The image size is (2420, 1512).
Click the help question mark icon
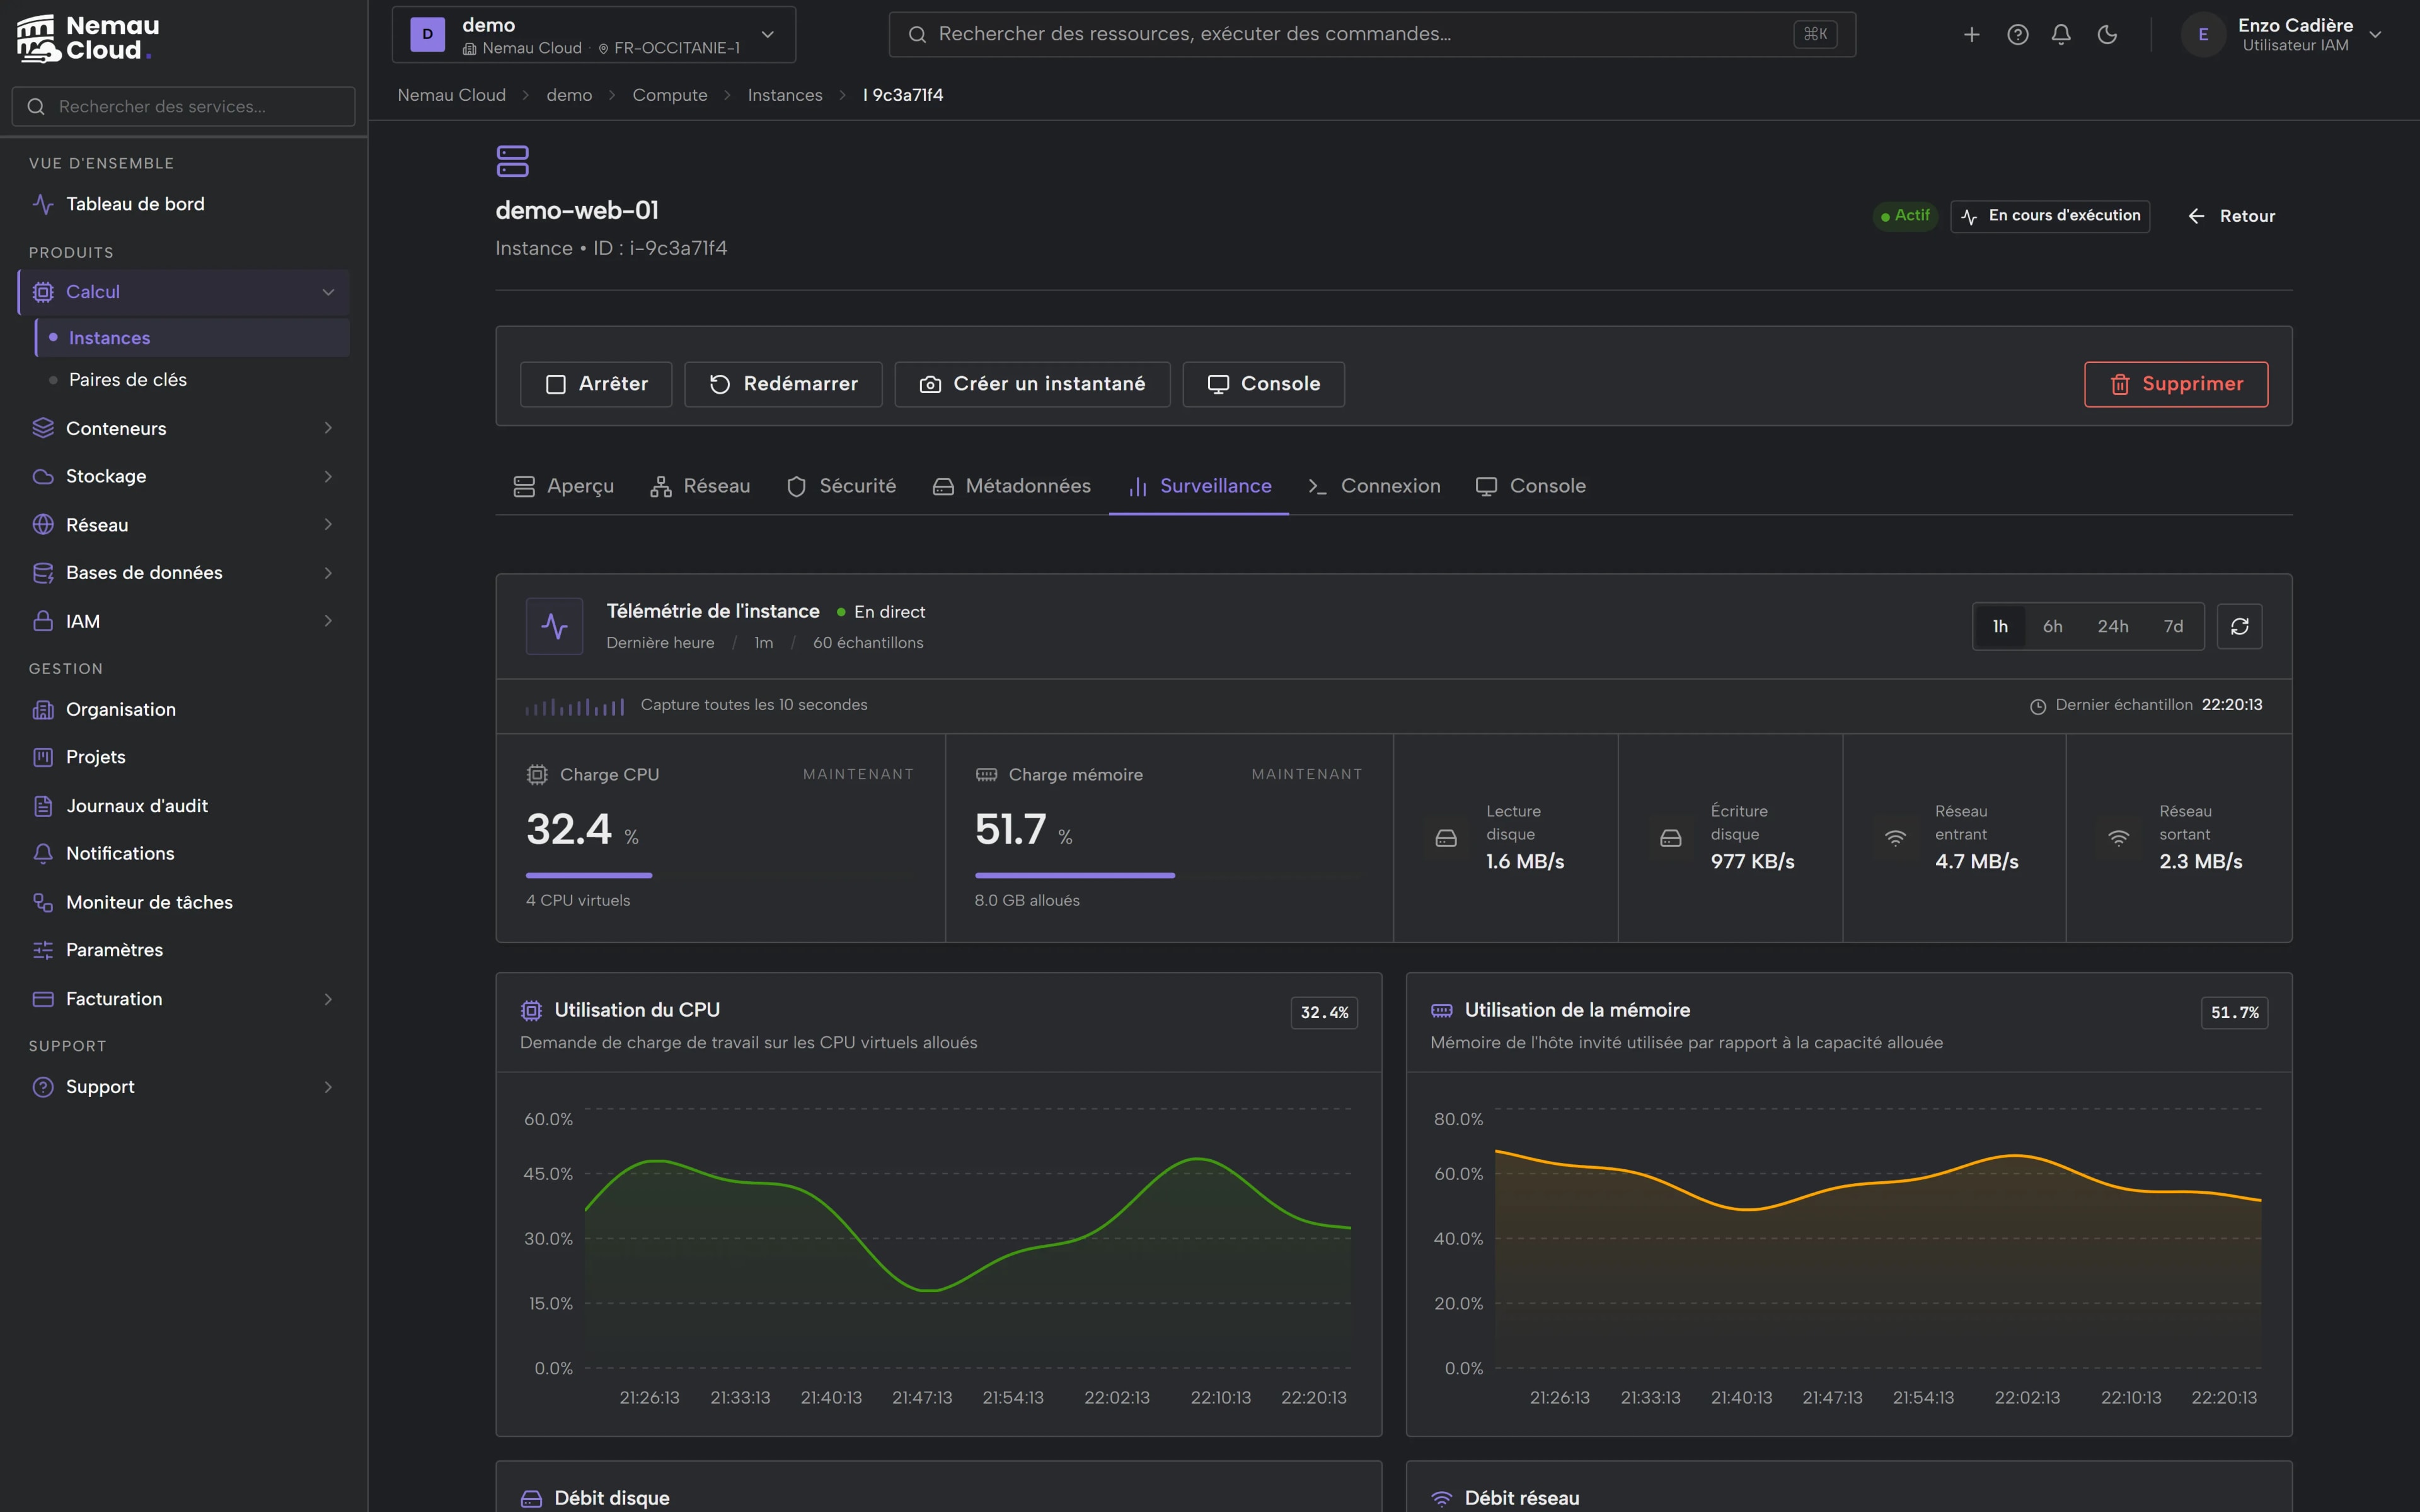pyautogui.click(x=2018, y=35)
